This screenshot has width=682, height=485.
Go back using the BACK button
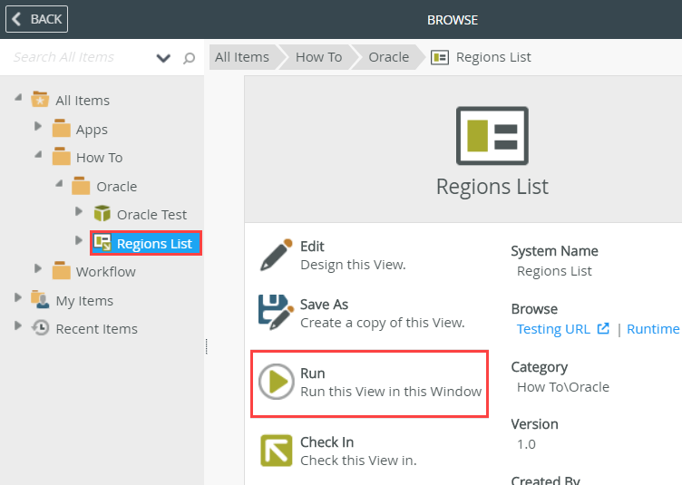click(x=36, y=19)
